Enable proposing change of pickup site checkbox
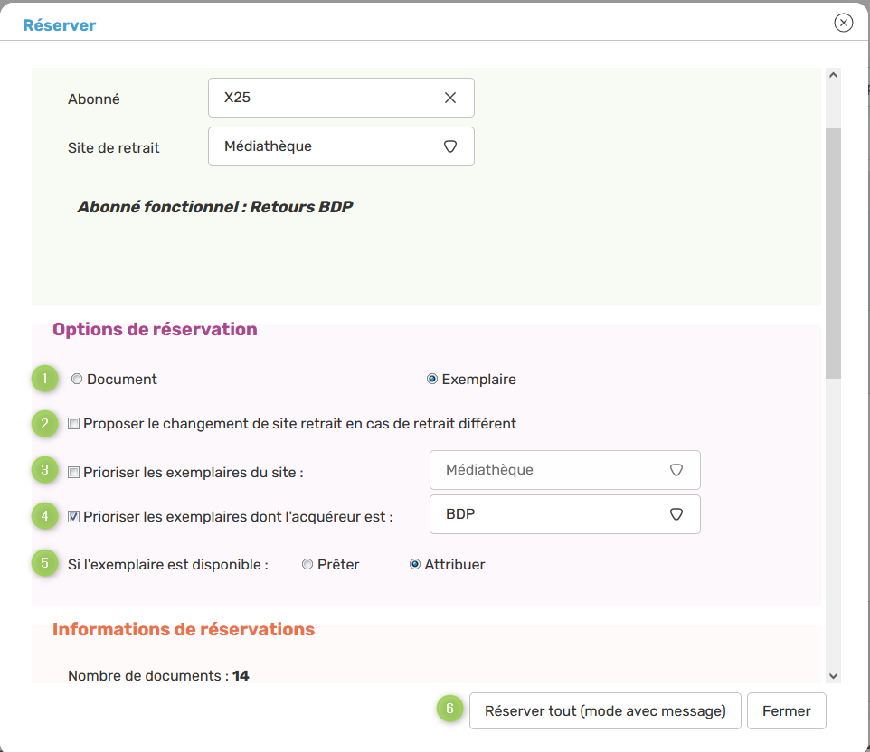The image size is (870, 752). pyautogui.click(x=74, y=423)
